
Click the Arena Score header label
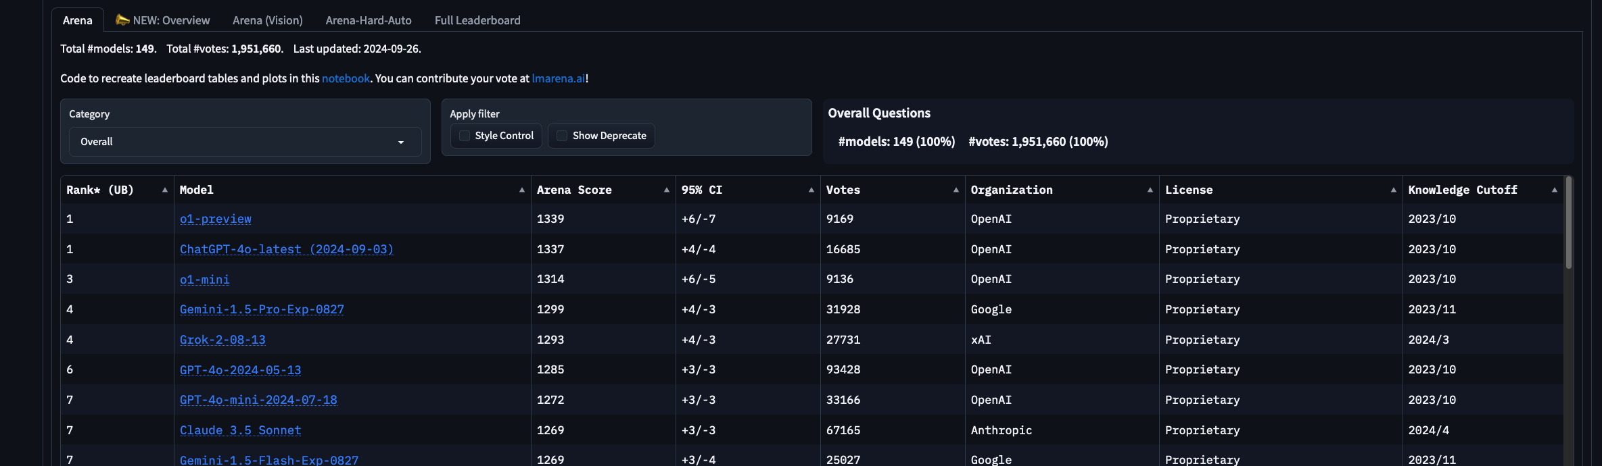(x=574, y=190)
